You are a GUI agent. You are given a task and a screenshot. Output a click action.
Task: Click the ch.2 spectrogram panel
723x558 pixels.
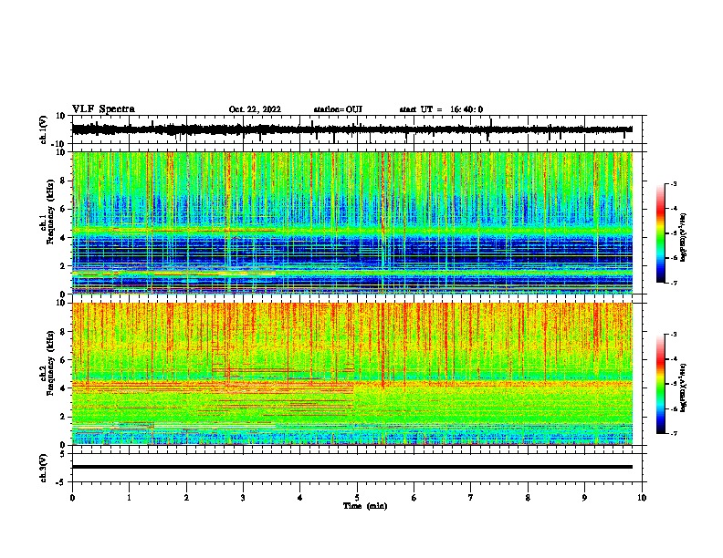pyautogui.click(x=352, y=374)
